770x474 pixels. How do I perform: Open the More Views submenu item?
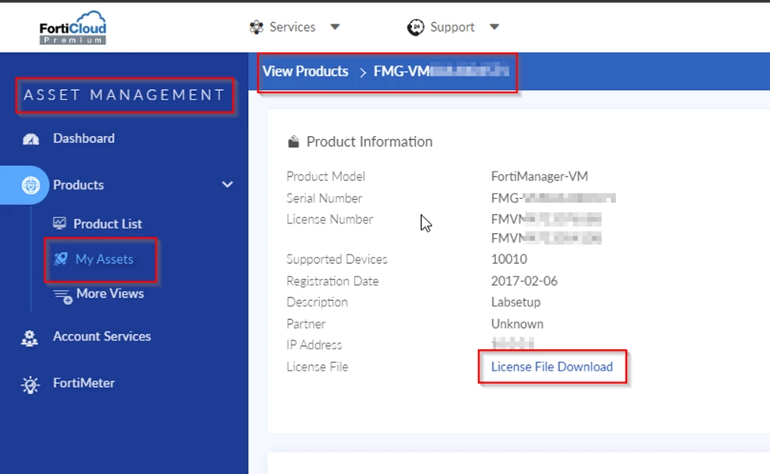tap(110, 294)
